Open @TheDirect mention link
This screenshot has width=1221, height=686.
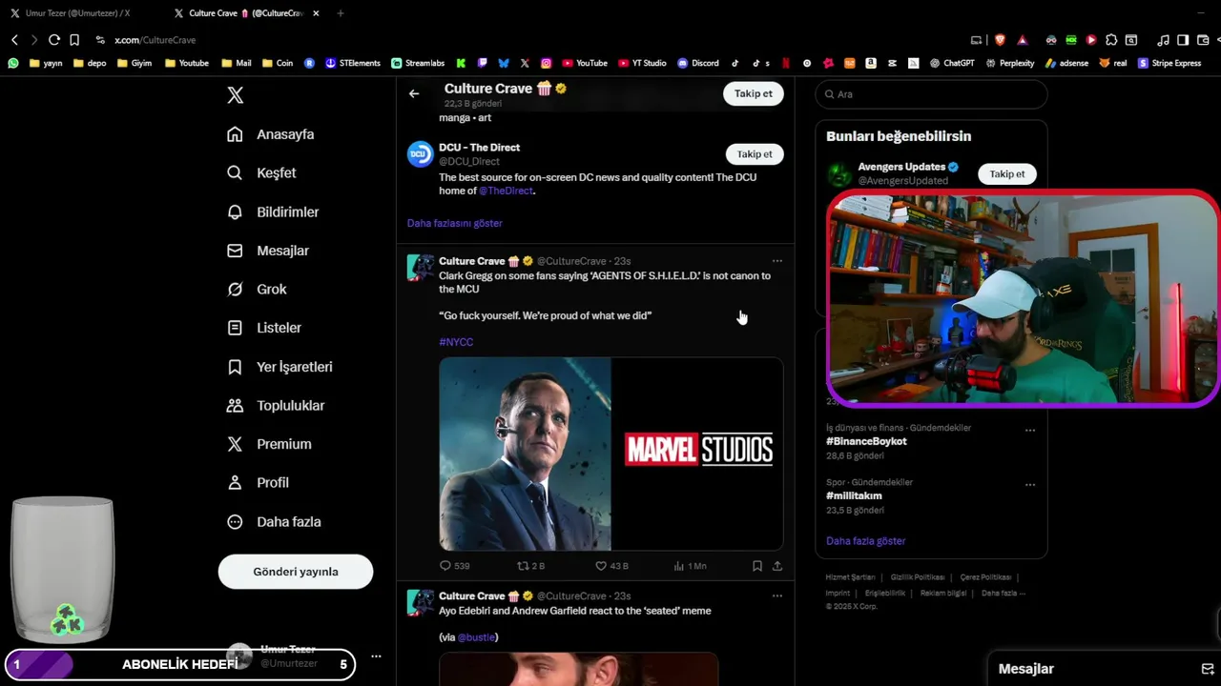point(507,191)
